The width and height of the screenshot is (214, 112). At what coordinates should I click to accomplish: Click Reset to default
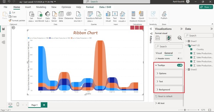coord(164,96)
